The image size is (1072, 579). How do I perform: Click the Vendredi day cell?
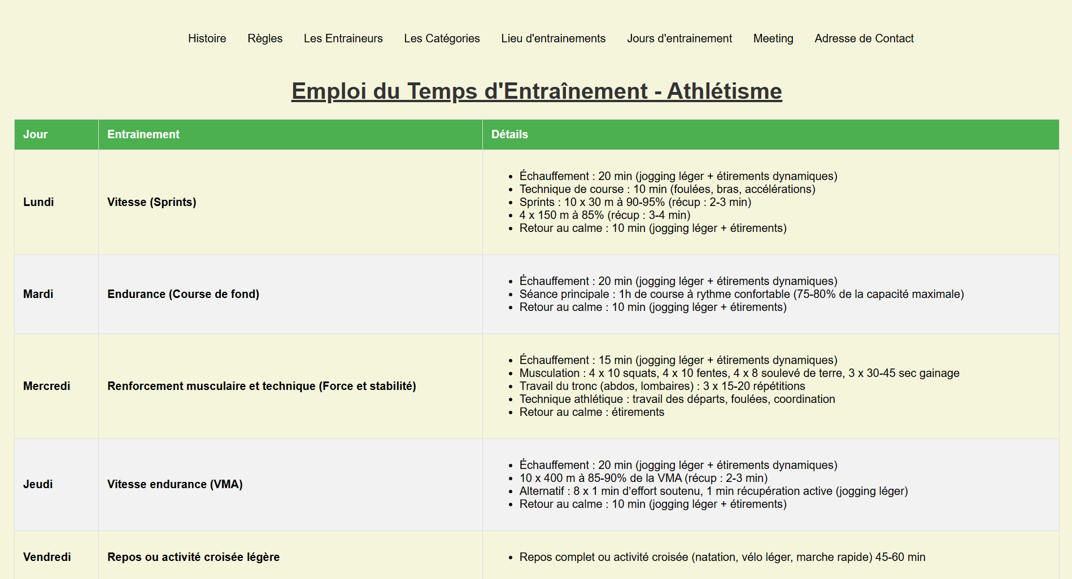(47, 557)
